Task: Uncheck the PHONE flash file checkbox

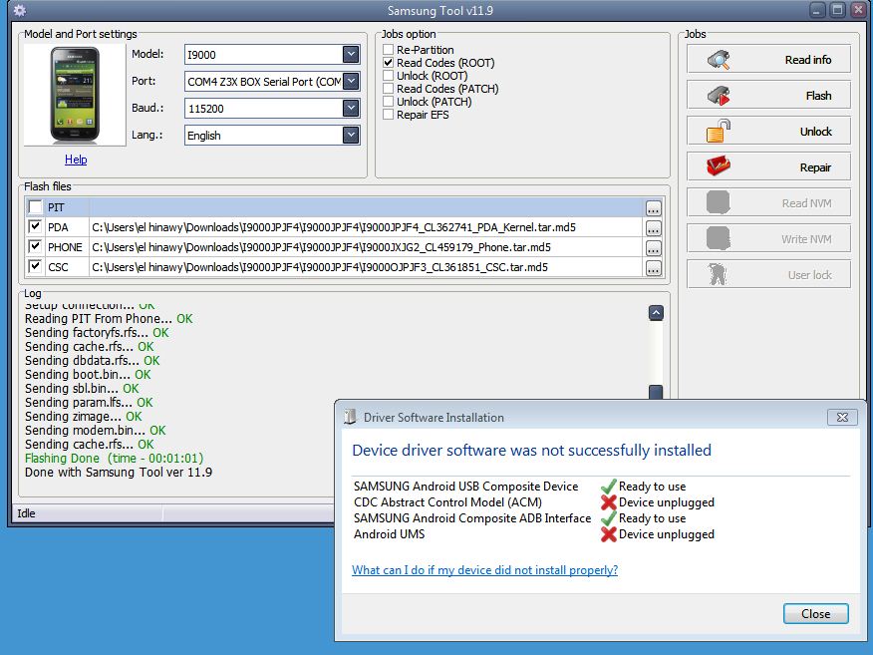Action: pyautogui.click(x=35, y=246)
